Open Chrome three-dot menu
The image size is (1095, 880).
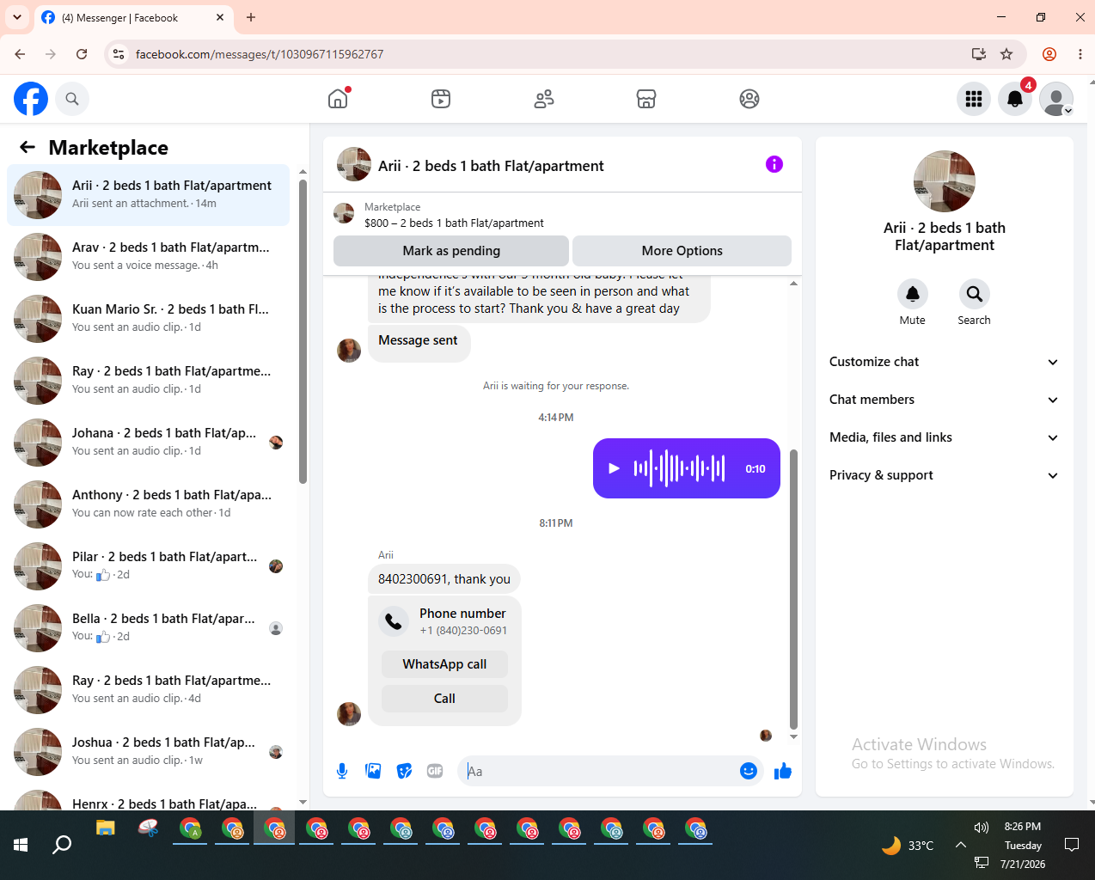[x=1080, y=54]
